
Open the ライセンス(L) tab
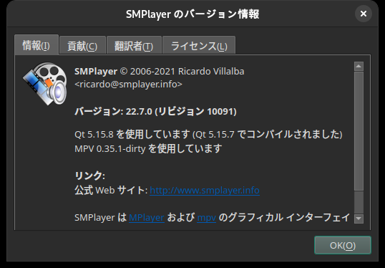[x=199, y=46]
